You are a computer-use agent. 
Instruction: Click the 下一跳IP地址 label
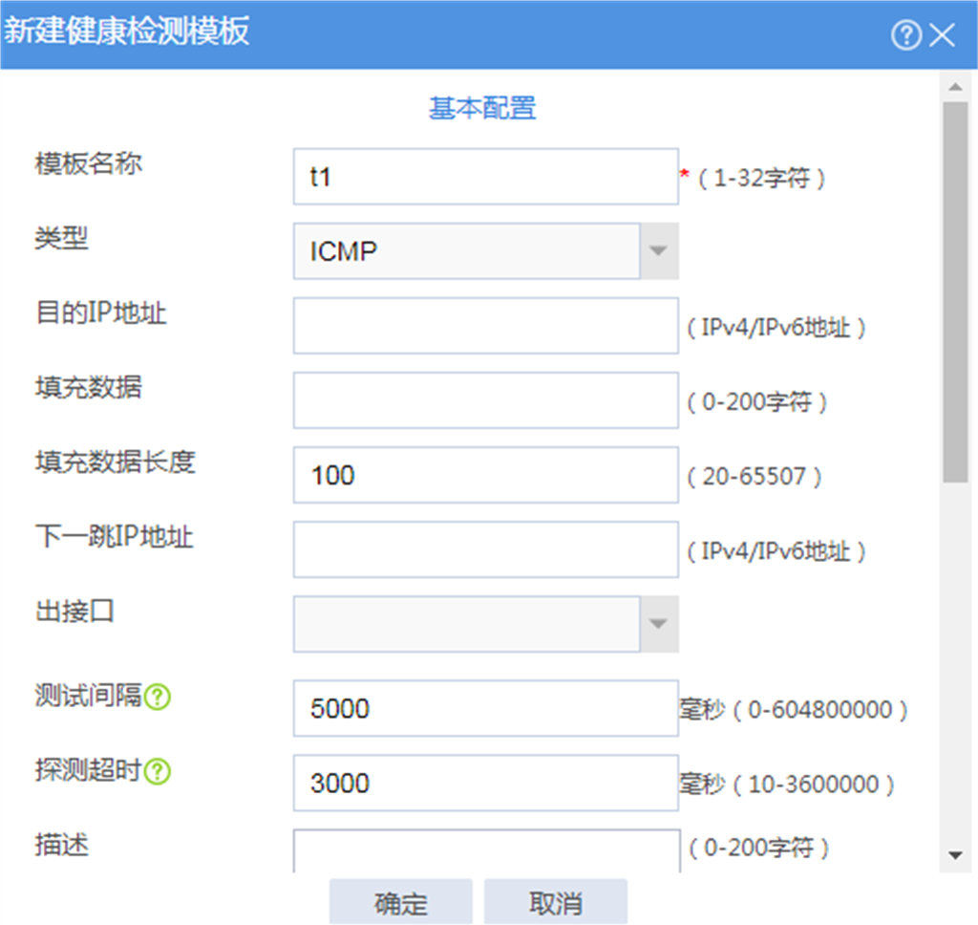pos(115,537)
